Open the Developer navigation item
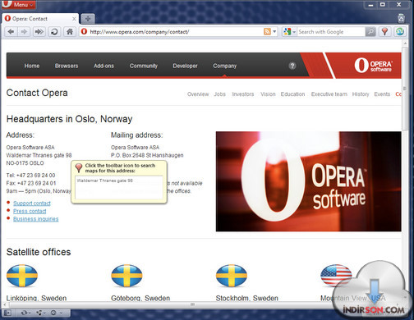Screen dimensions: 414x320 [x=185, y=66]
